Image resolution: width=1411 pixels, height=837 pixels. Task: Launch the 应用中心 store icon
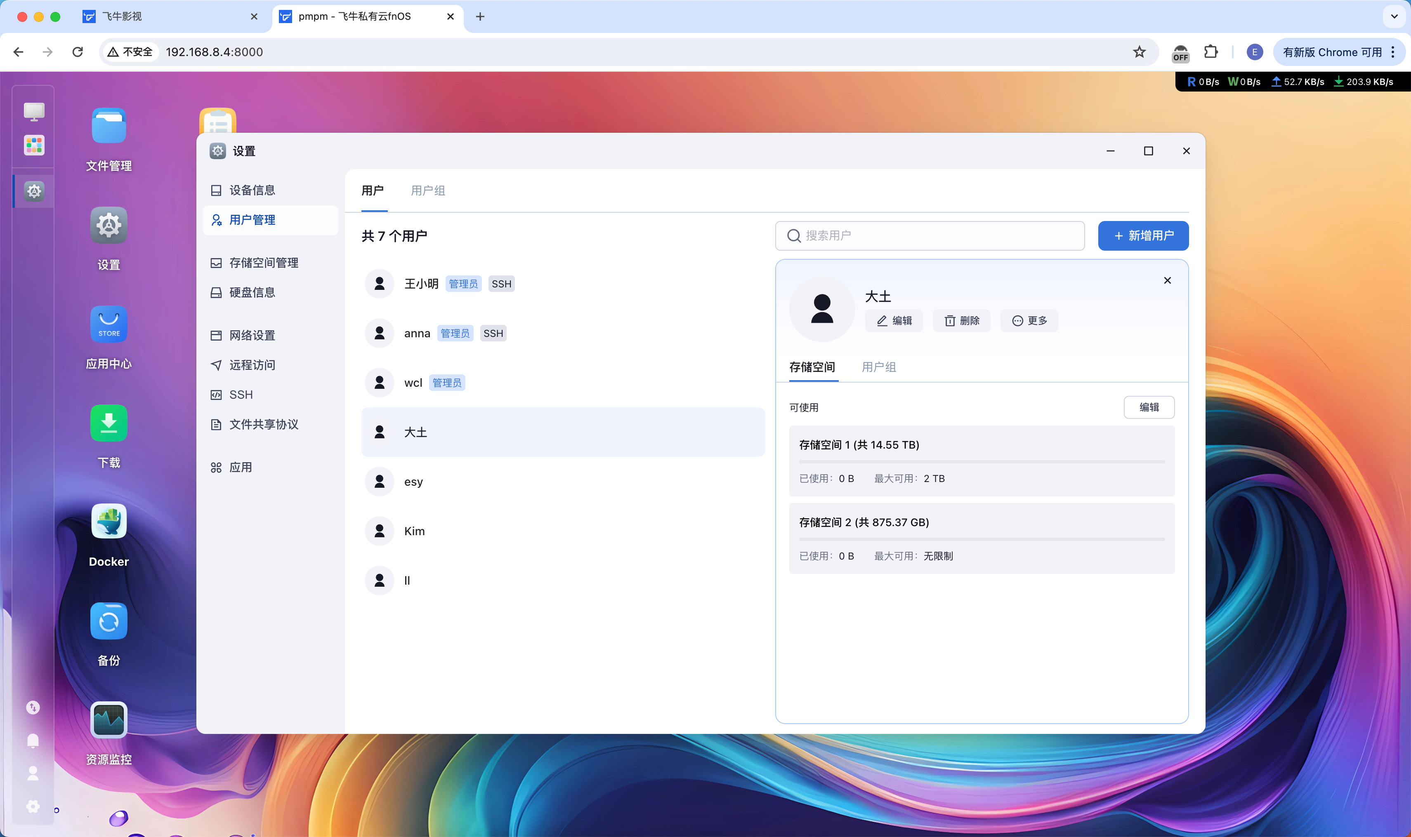pos(109,324)
